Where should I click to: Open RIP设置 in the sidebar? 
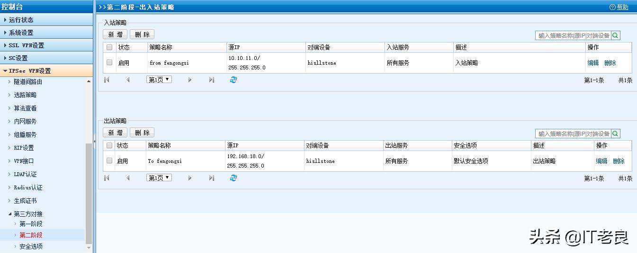[x=24, y=148]
